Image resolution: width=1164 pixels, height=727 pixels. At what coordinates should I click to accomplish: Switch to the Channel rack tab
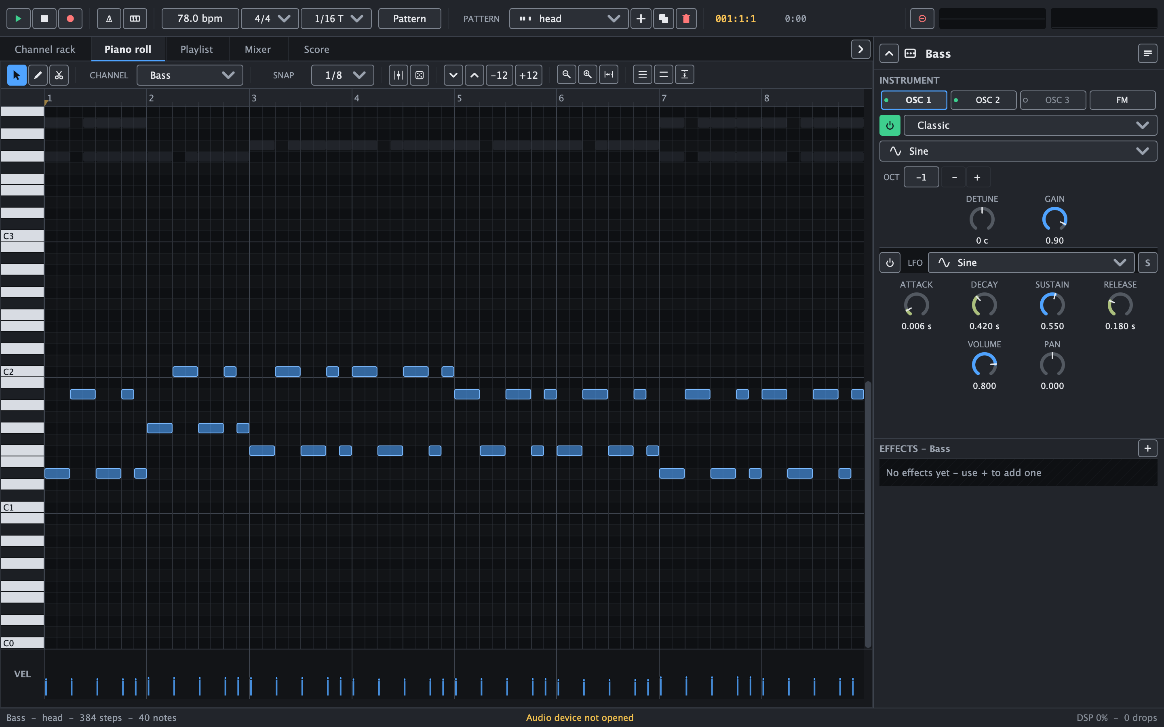45,50
